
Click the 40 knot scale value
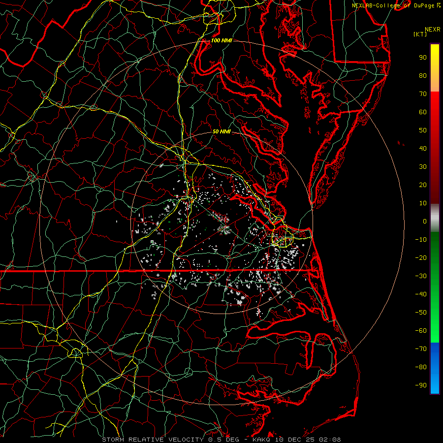[x=423, y=148]
